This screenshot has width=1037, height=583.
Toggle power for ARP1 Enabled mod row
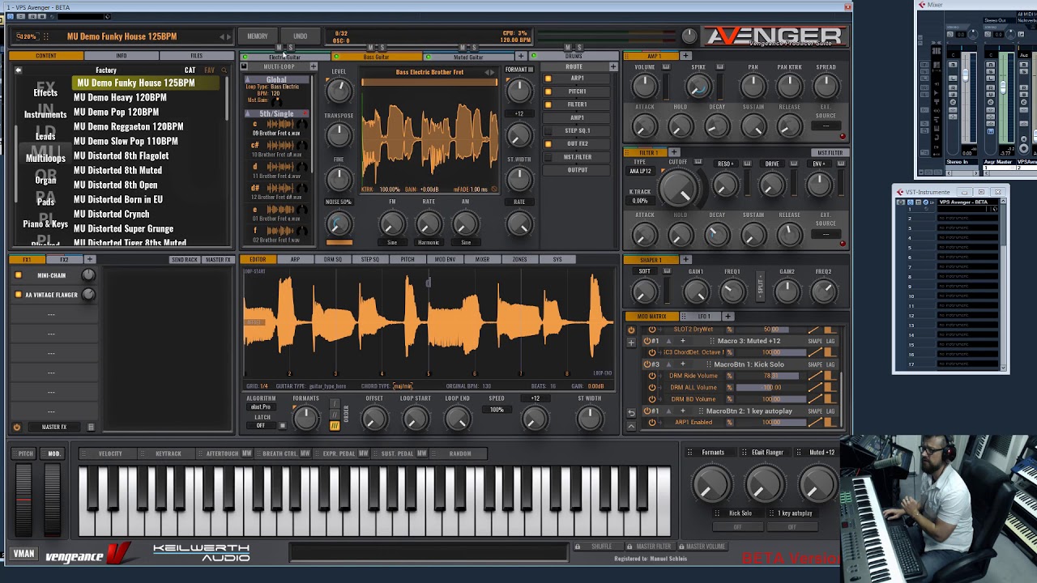pos(652,422)
